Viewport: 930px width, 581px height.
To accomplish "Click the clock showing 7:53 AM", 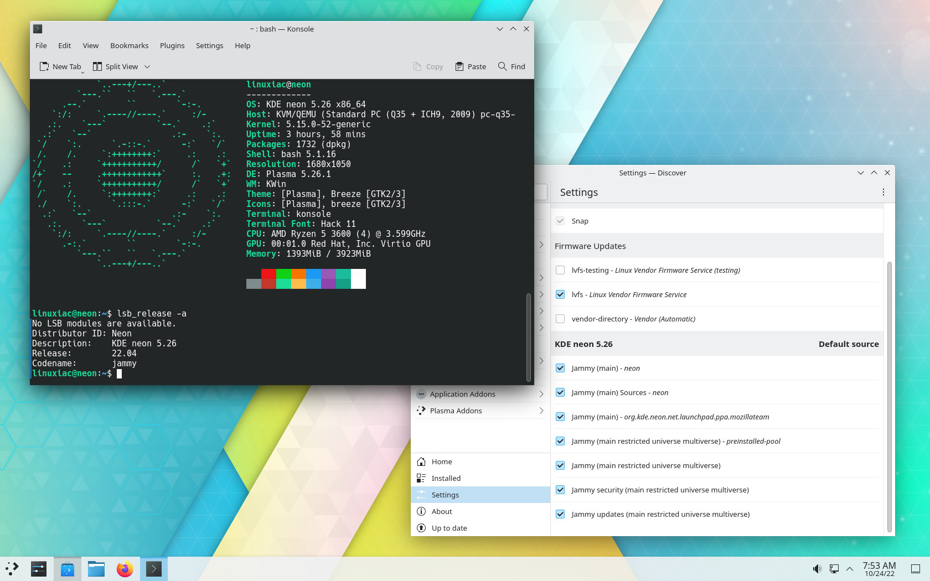I will [879, 568].
